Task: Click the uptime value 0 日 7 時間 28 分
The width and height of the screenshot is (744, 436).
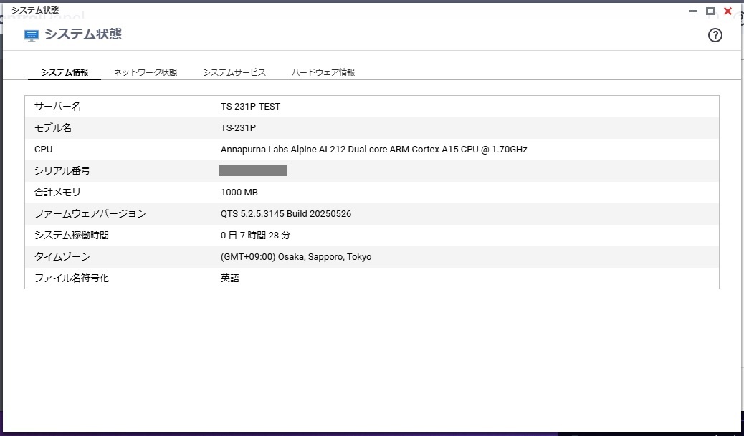Action: tap(255, 235)
